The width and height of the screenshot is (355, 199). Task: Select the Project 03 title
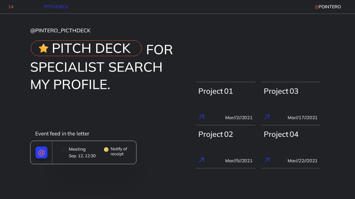281,91
